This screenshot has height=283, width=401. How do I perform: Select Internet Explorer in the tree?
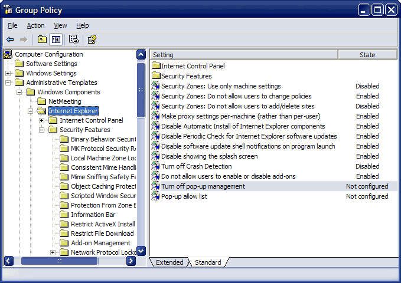(x=73, y=111)
